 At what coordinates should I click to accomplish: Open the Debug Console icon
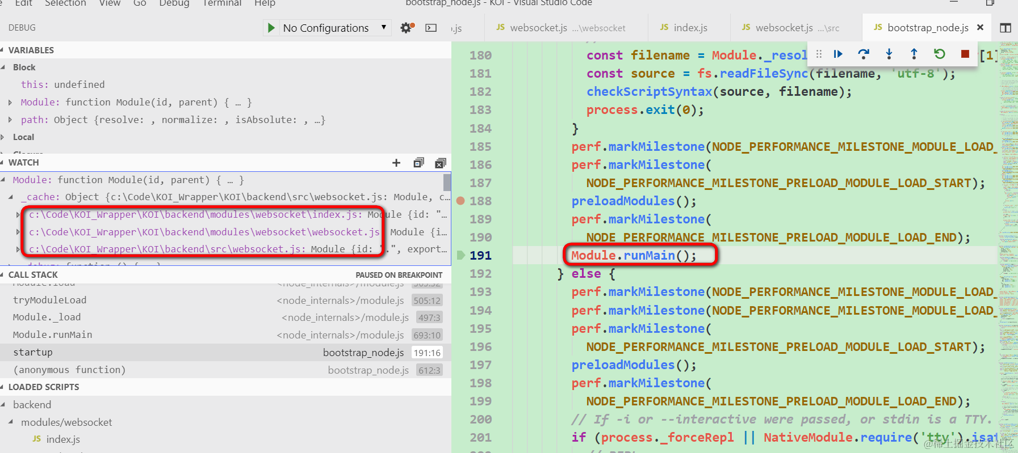point(431,28)
